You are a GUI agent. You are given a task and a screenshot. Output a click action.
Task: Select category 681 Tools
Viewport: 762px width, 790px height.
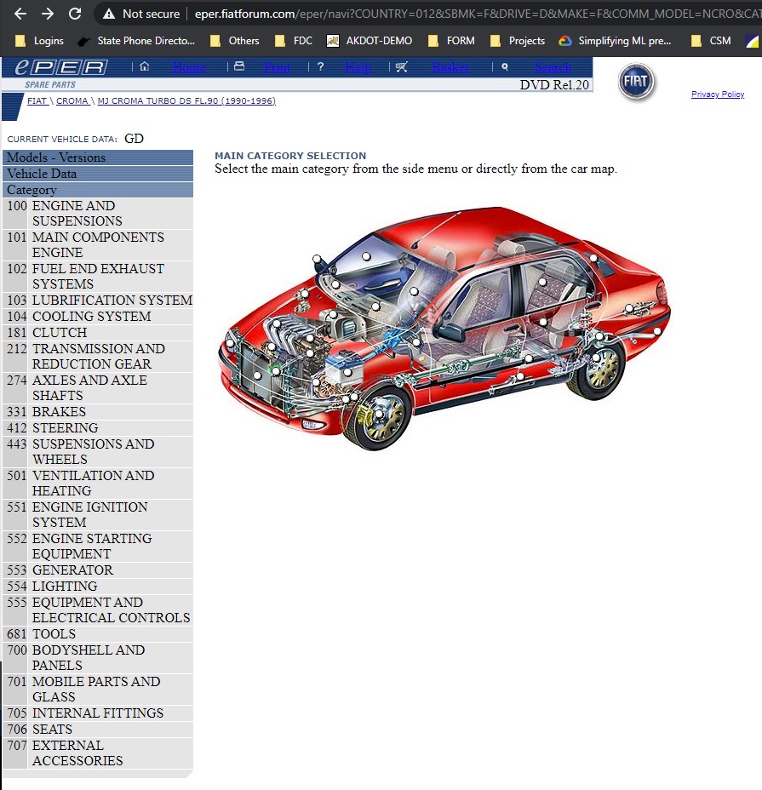click(x=98, y=634)
